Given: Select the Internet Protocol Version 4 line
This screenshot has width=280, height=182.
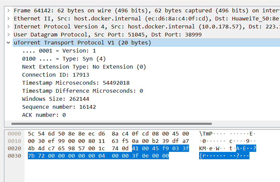Looking at the screenshot, I should point(146,26).
